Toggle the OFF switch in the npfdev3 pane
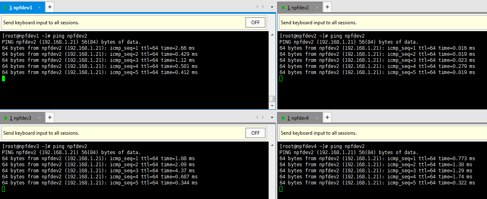Screen dimensions: 487x199 (255, 133)
